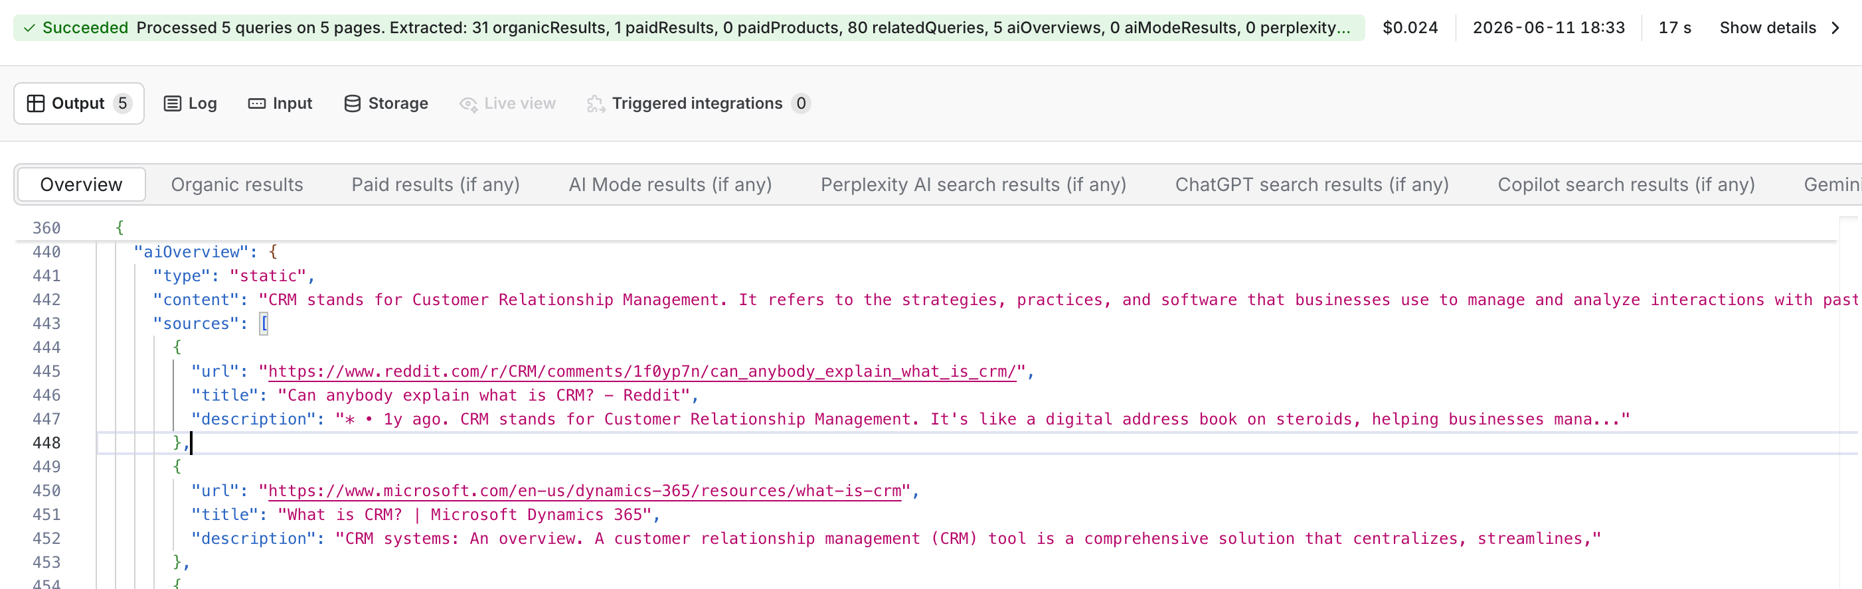
Task: Switch to ChatGPT search results view
Action: (1312, 184)
